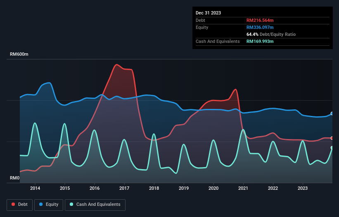Click the 2014 x-axis label

tap(35, 188)
